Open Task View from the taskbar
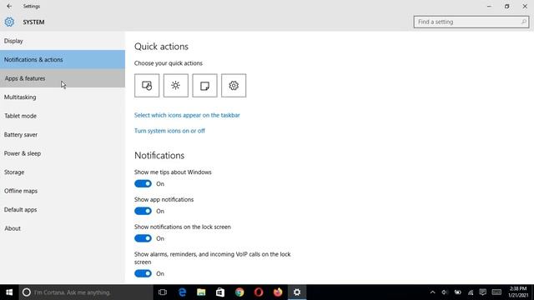Image resolution: width=534 pixels, height=300 pixels. pyautogui.click(x=163, y=292)
